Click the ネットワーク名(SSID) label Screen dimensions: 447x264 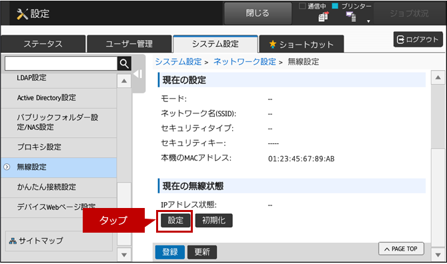pos(198,113)
